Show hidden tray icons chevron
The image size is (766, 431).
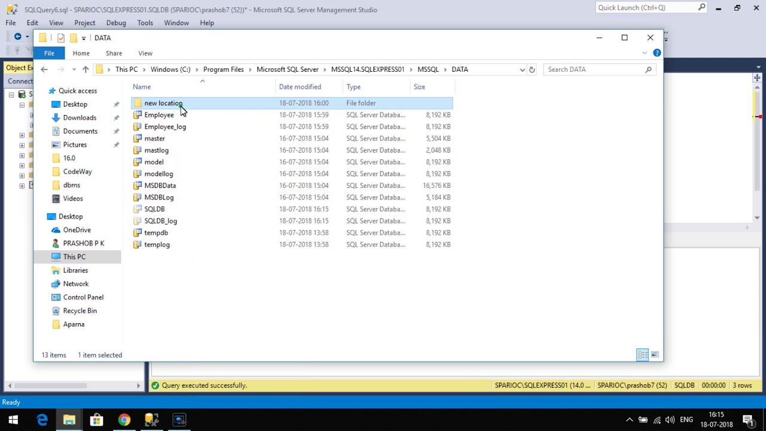pyautogui.click(x=630, y=420)
